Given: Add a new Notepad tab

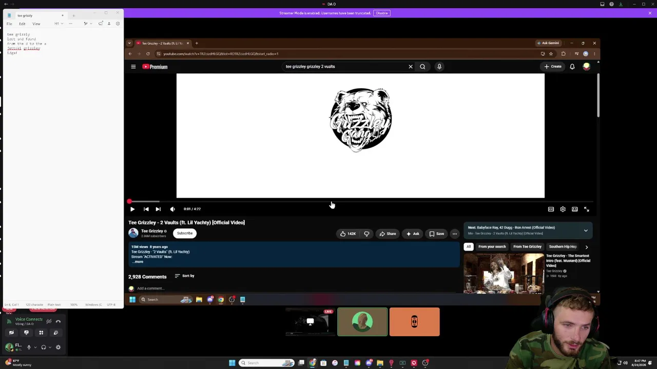Looking at the screenshot, I should tap(73, 15).
